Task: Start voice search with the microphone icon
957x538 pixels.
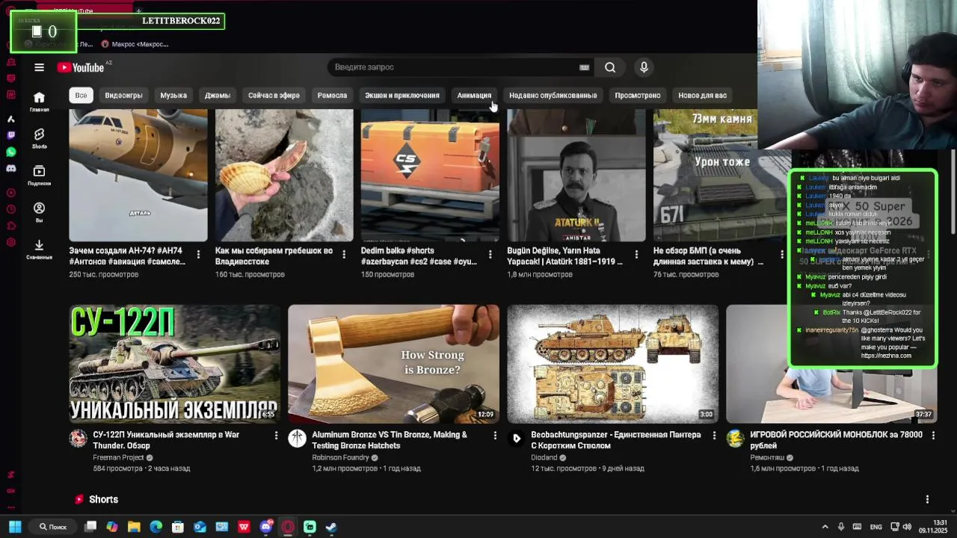Action: coord(644,67)
